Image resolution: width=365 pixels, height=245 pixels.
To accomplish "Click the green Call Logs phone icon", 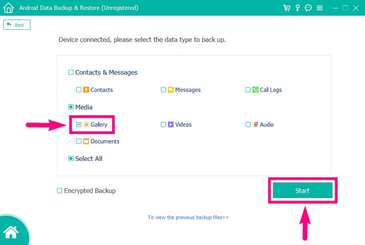I will click(x=255, y=90).
